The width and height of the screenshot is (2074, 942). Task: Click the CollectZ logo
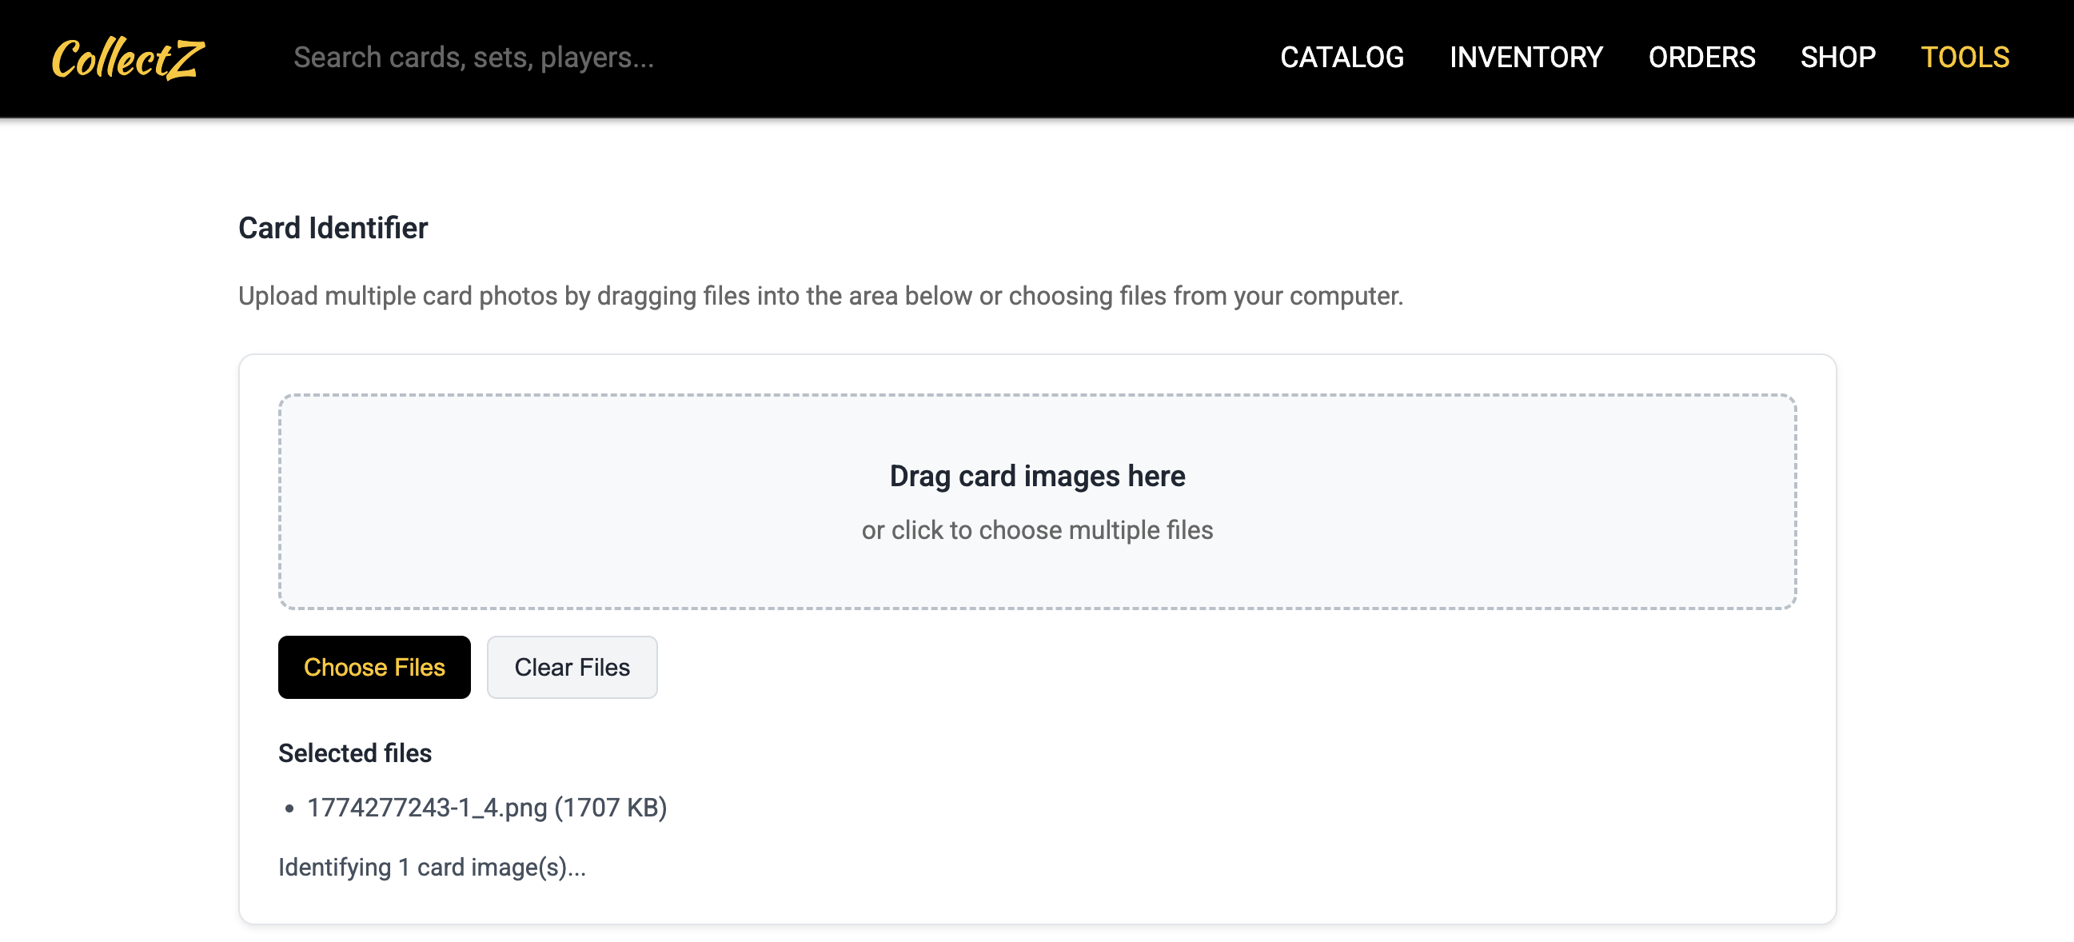126,57
